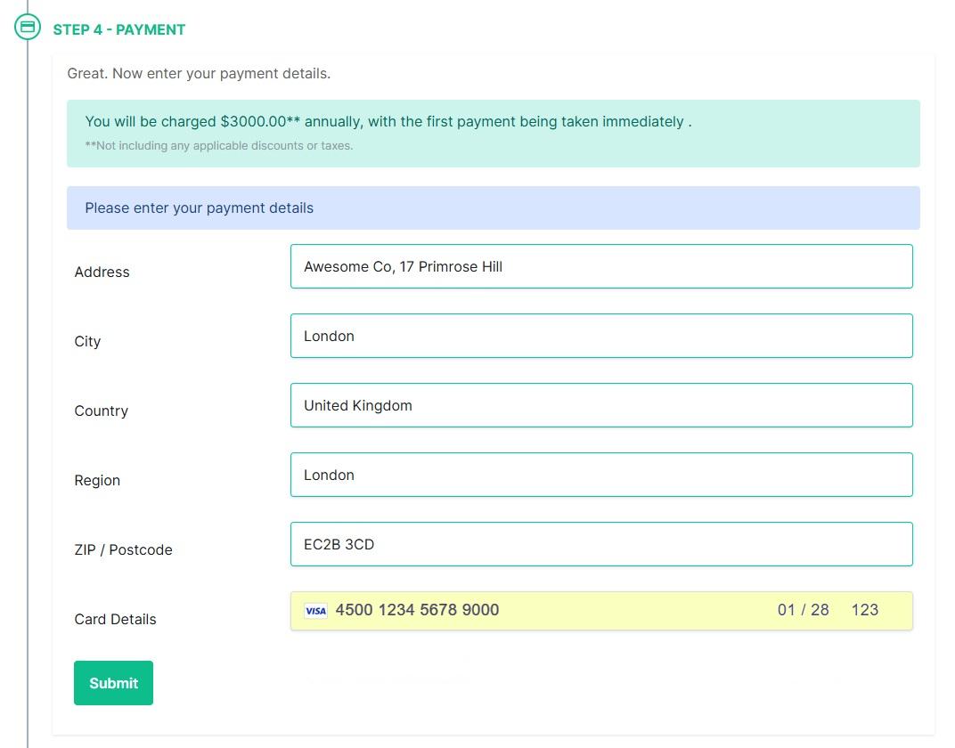
Task: Click the CVC code field showing 123
Action: (863, 610)
